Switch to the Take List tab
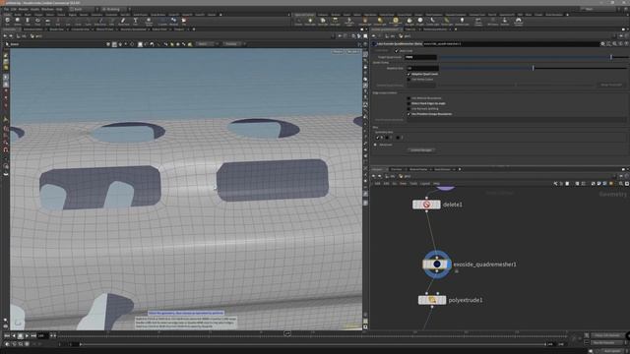The image size is (630, 354). (x=410, y=29)
